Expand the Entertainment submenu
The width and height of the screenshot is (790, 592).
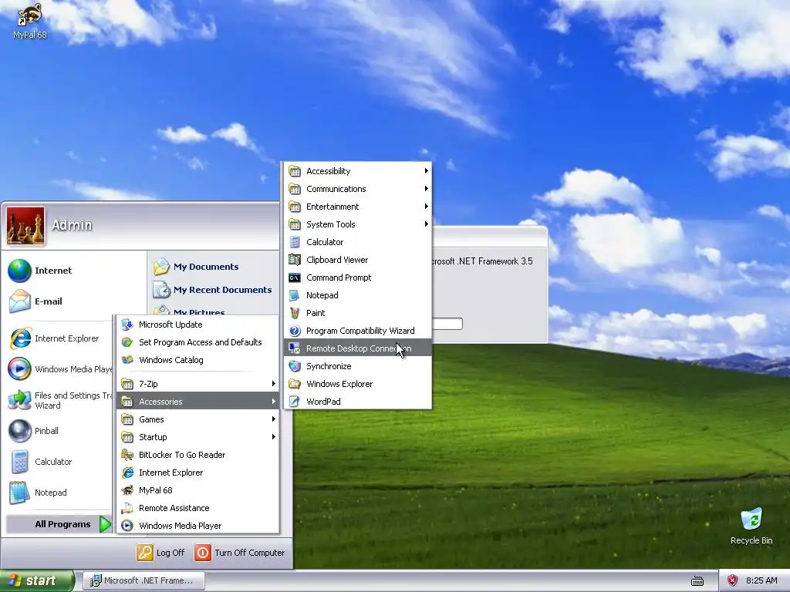[358, 207]
